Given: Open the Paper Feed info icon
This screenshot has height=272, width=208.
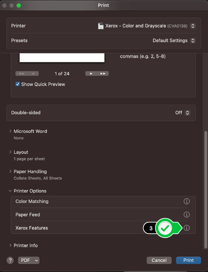Looking at the screenshot, I should (186, 214).
